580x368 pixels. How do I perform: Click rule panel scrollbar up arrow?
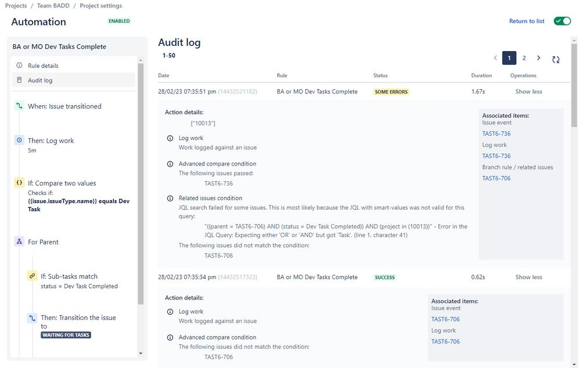141,60
